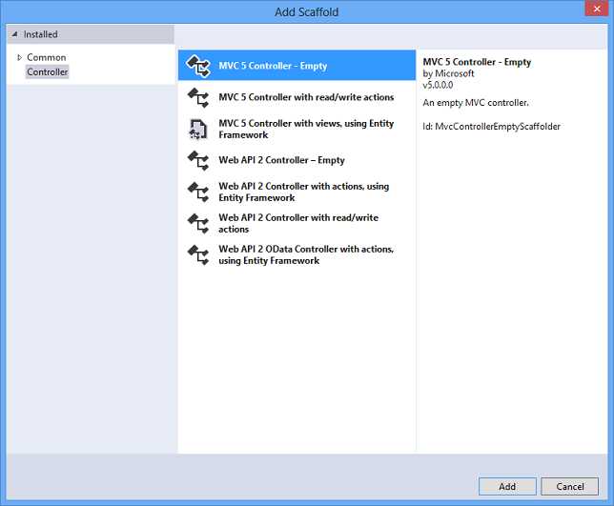Click the details pane title MVC 5 Controller - Empty
Screen dimensions: 614x506
[477, 62]
